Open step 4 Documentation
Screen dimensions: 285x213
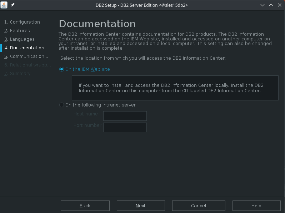coord(24,48)
